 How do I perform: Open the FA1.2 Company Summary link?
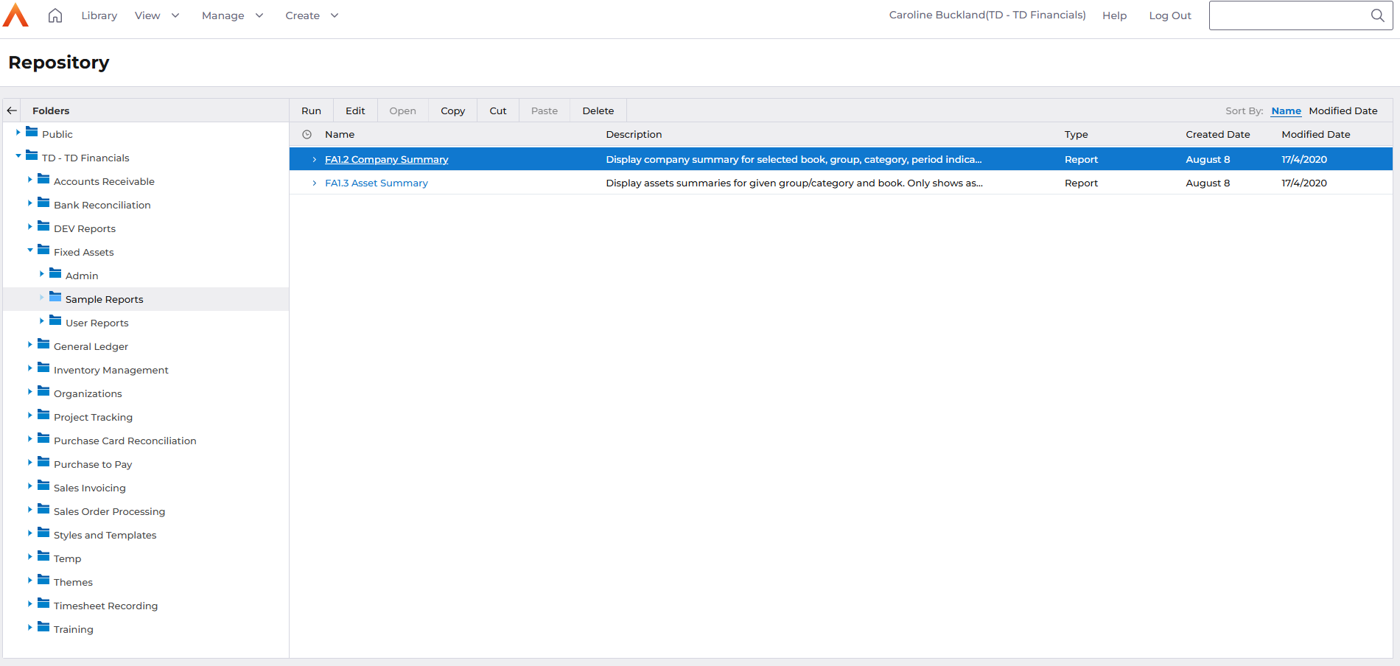click(x=387, y=160)
